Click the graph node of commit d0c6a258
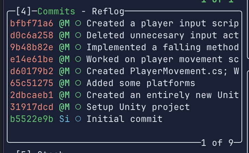 (78, 36)
